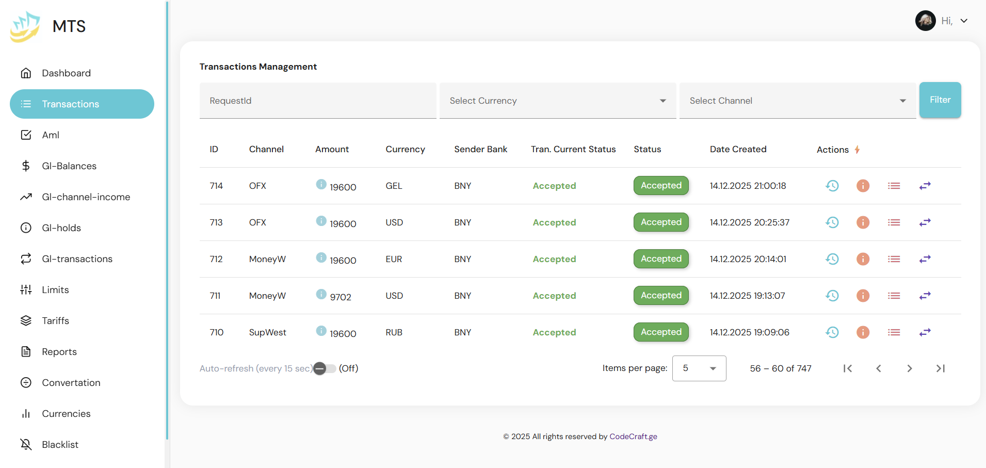
Task: Jump to the first page of transactions
Action: [x=847, y=368]
